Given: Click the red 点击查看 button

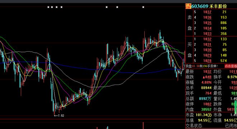Looking at the screenshot, I should [231, 66].
